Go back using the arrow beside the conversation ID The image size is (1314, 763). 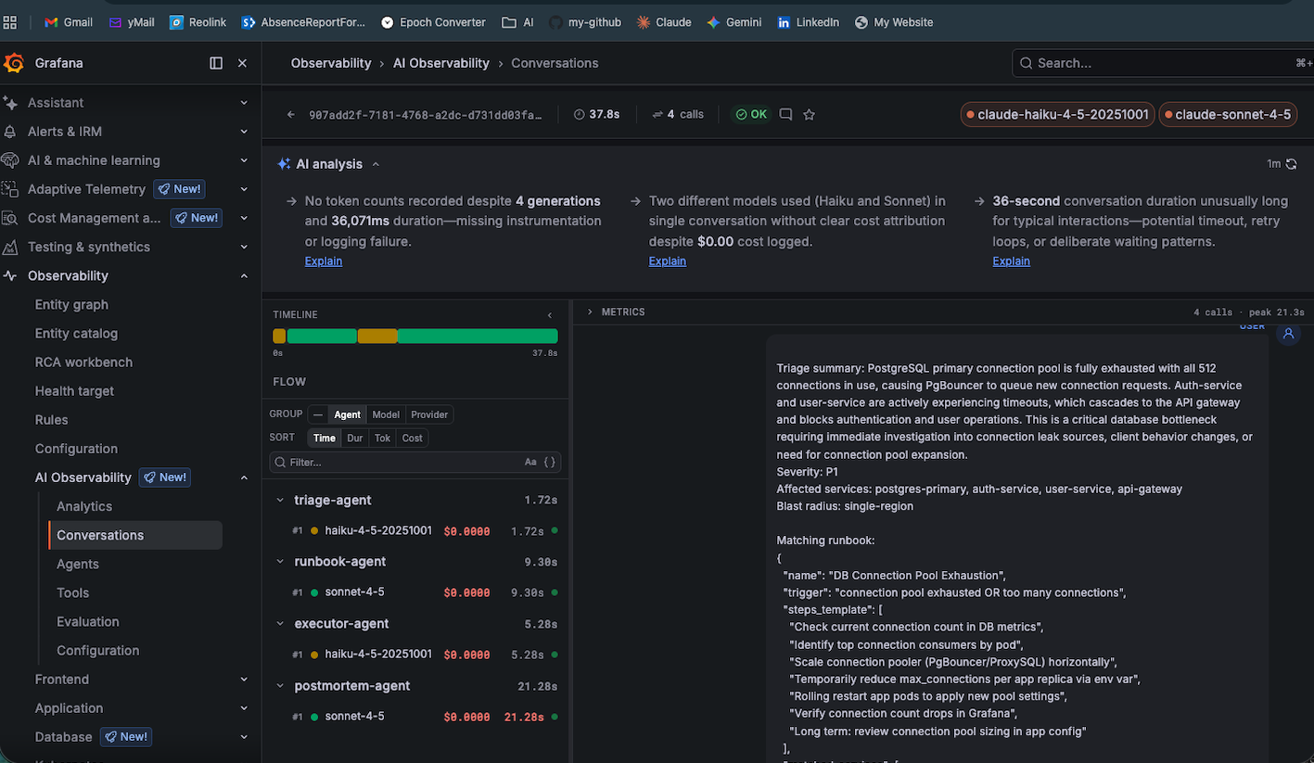pos(291,115)
